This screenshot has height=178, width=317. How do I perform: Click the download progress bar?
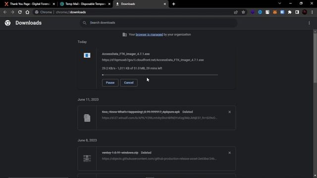(x=160, y=75)
